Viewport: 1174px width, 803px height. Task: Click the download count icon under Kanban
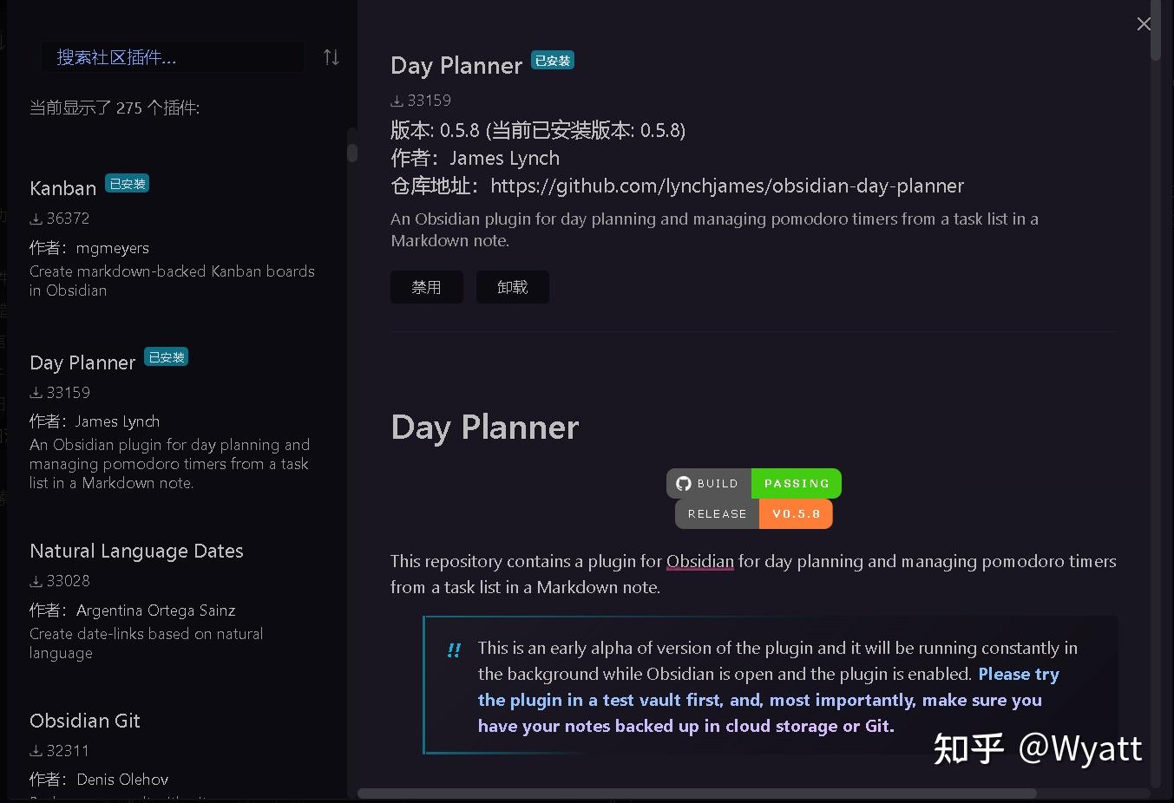point(36,219)
